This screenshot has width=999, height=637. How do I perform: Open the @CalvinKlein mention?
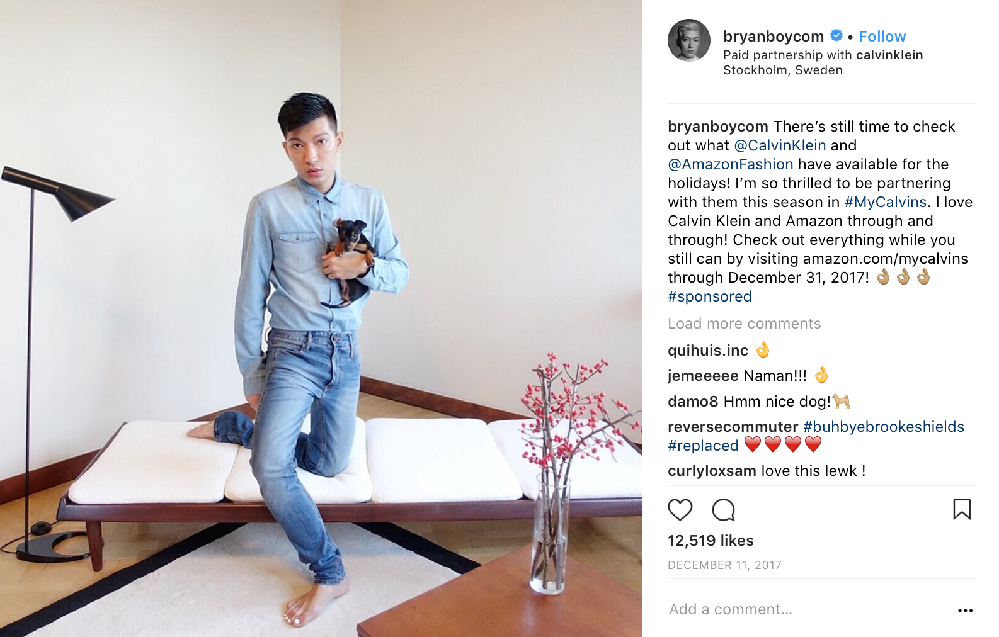point(780,145)
